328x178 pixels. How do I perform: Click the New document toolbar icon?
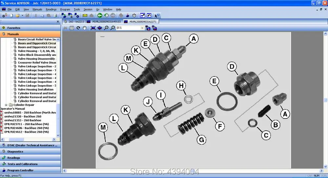11,15
